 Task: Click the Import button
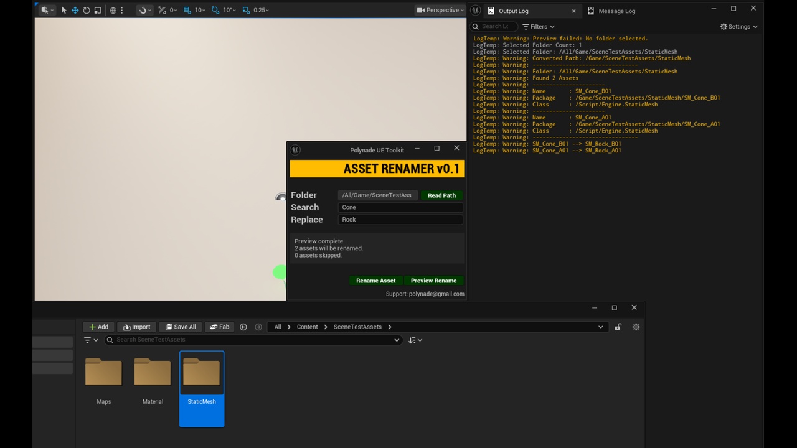pos(136,327)
